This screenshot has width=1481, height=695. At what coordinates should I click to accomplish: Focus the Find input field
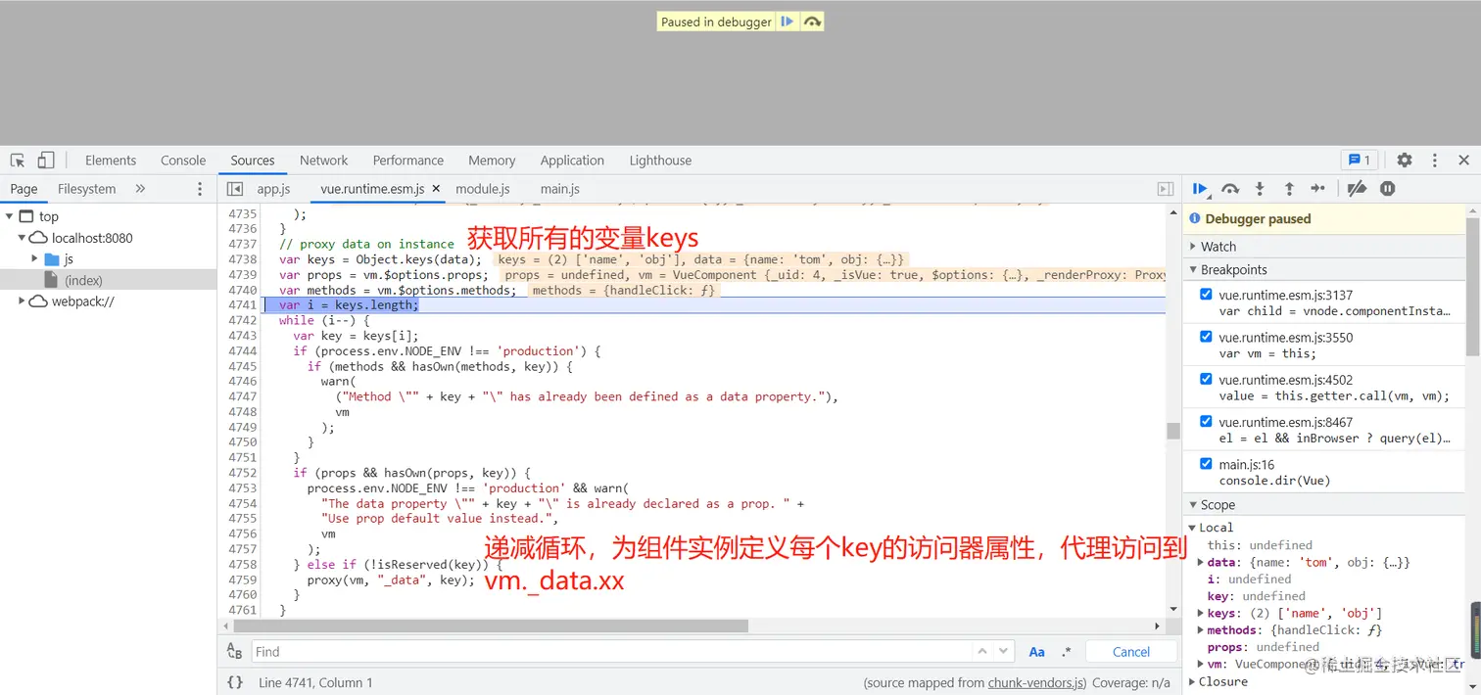click(x=612, y=652)
